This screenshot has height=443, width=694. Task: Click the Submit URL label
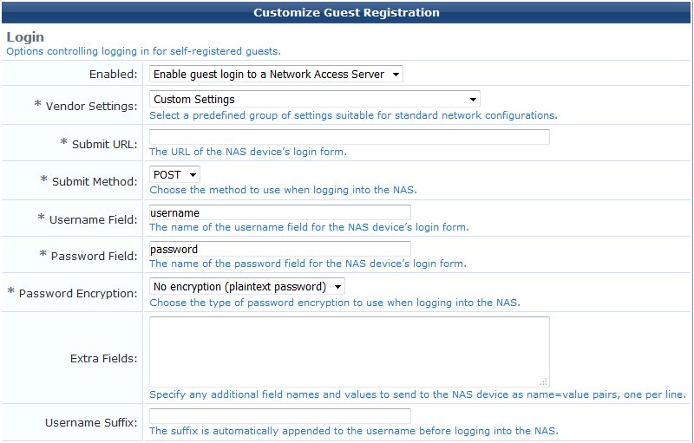pyautogui.click(x=104, y=144)
